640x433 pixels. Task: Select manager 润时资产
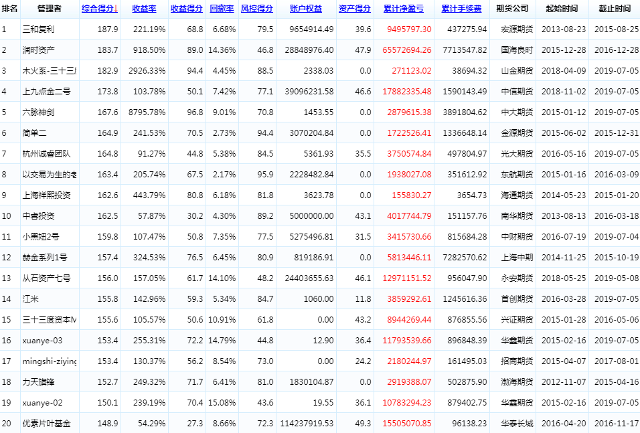38,50
